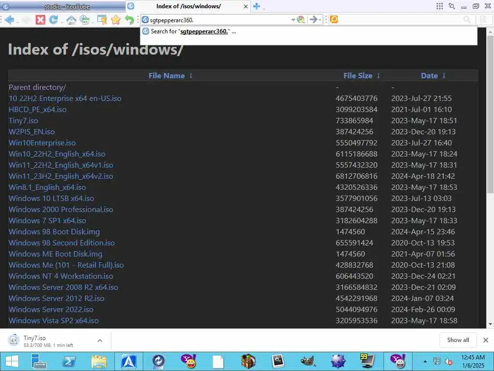Image resolution: width=494 pixels, height=371 pixels.
Task: Click Win10Enterprise.iso link
Action: pyautogui.click(x=42, y=143)
